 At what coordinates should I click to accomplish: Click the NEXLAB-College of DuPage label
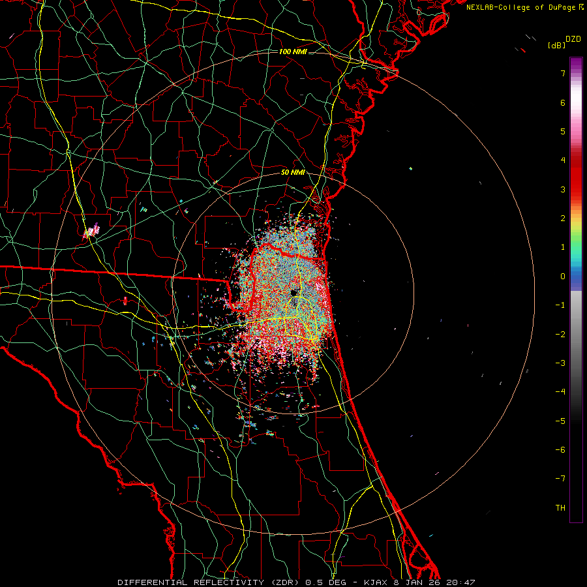tap(525, 7)
